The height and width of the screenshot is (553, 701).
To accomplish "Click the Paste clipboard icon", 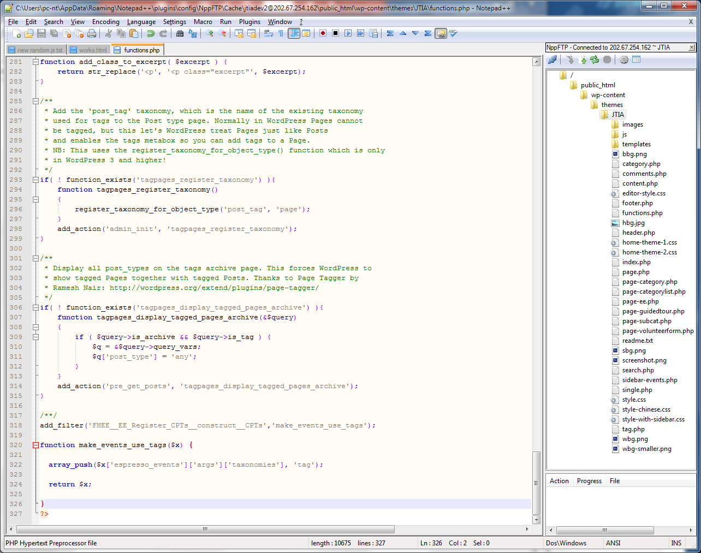I will pyautogui.click(x=134, y=33).
